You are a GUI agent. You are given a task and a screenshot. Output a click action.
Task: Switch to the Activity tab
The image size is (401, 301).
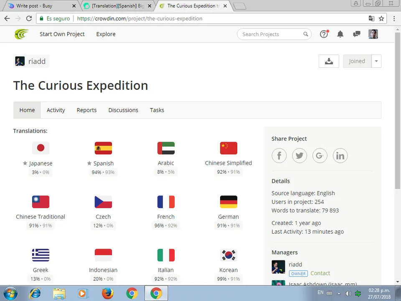tap(56, 110)
